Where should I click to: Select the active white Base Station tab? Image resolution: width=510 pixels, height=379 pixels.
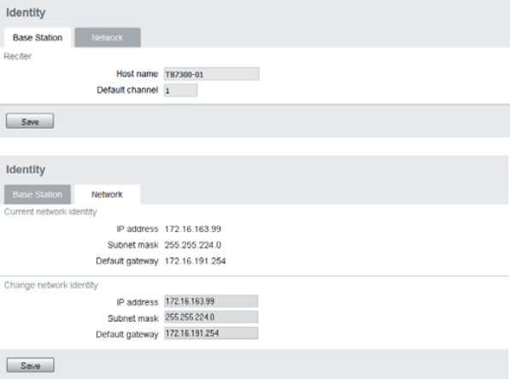(38, 38)
